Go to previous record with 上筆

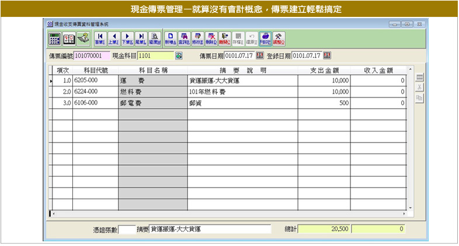pos(114,39)
